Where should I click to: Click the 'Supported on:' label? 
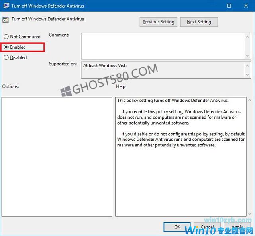point(63,64)
